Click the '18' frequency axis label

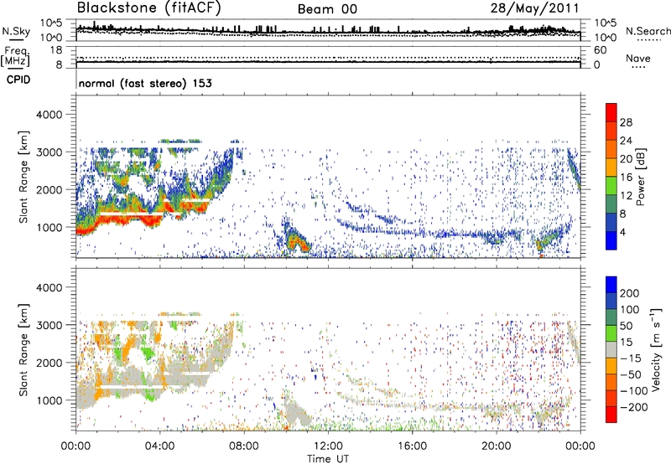point(56,50)
